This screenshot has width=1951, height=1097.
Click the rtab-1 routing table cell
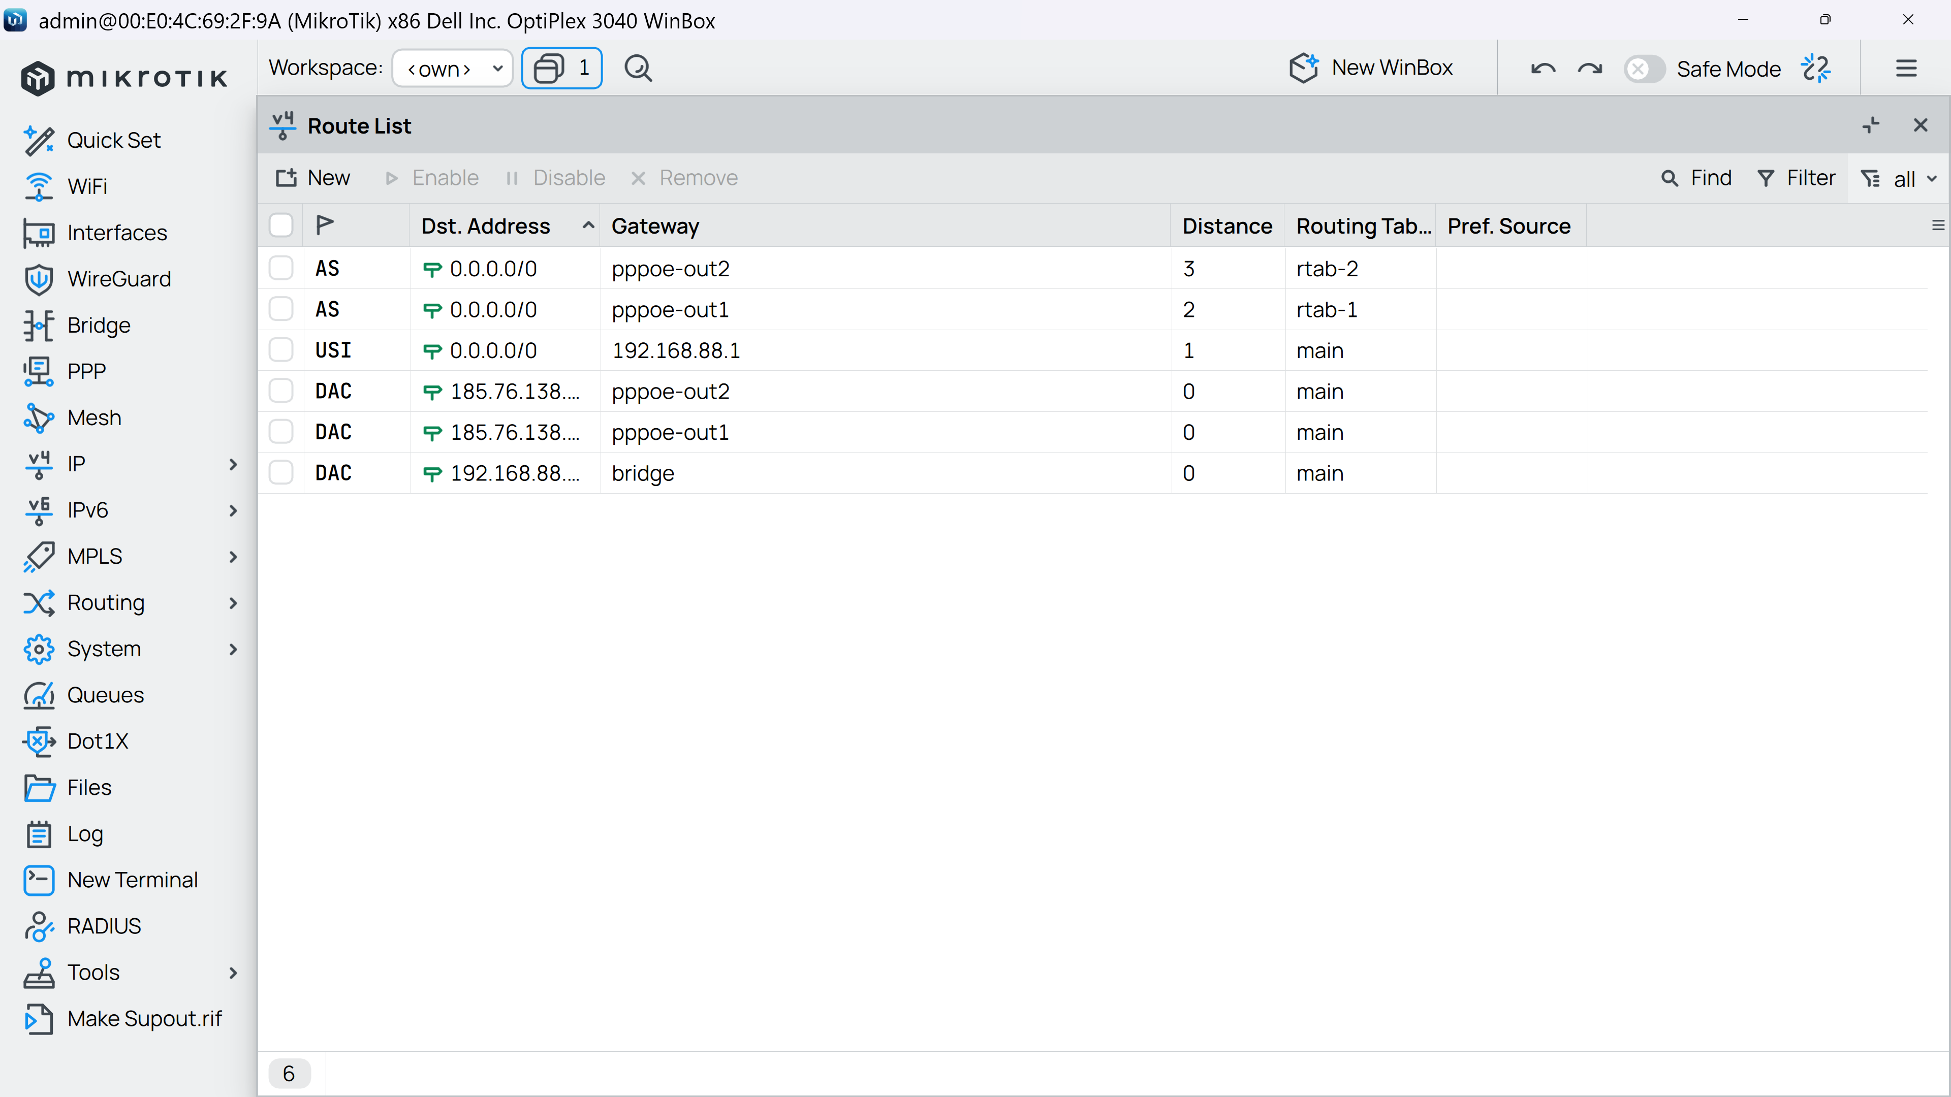[1360, 309]
